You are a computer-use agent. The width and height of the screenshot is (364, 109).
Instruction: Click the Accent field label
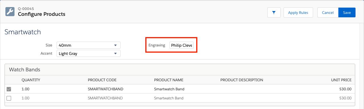[46, 53]
